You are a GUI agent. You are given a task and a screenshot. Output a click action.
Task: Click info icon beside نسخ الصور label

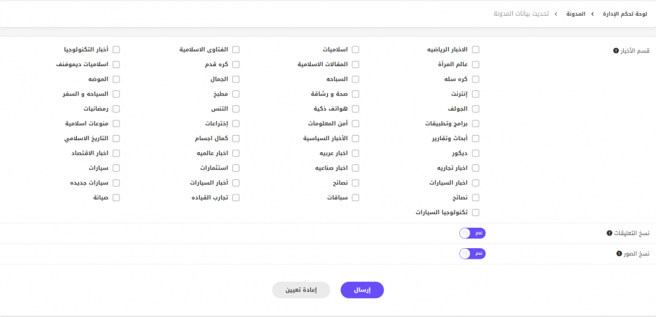(x=619, y=253)
